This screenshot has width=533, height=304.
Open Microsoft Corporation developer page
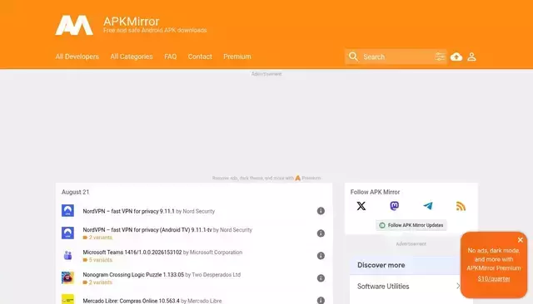[216, 253]
